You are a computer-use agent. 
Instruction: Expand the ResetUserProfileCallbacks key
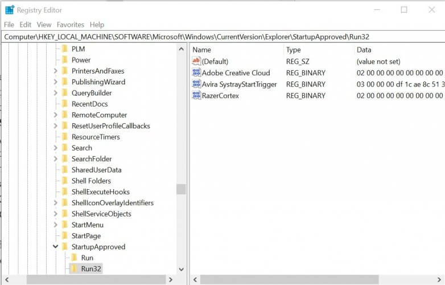coord(56,126)
